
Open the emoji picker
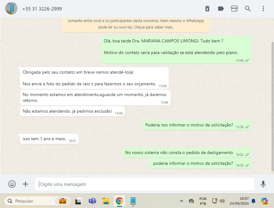12,184
